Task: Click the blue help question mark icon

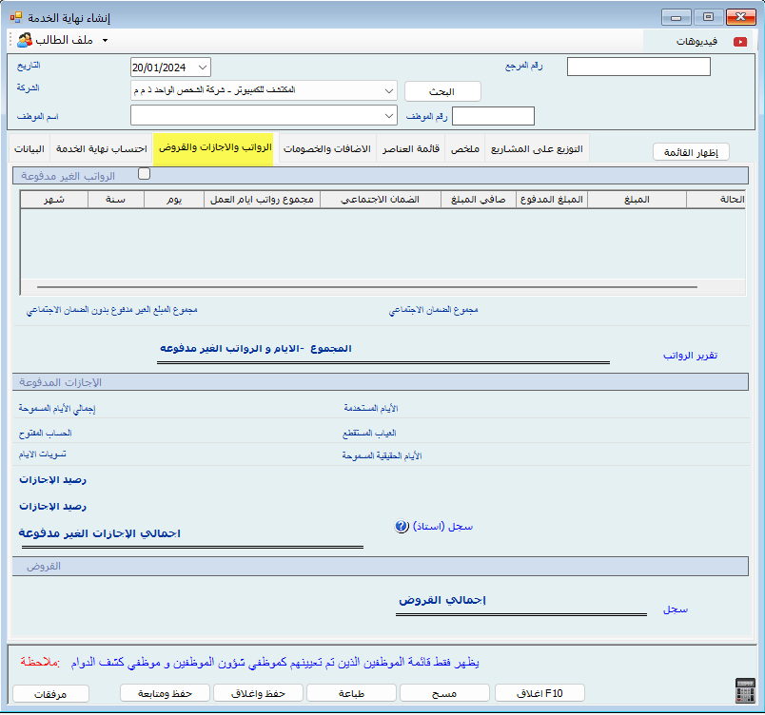Action: [402, 527]
